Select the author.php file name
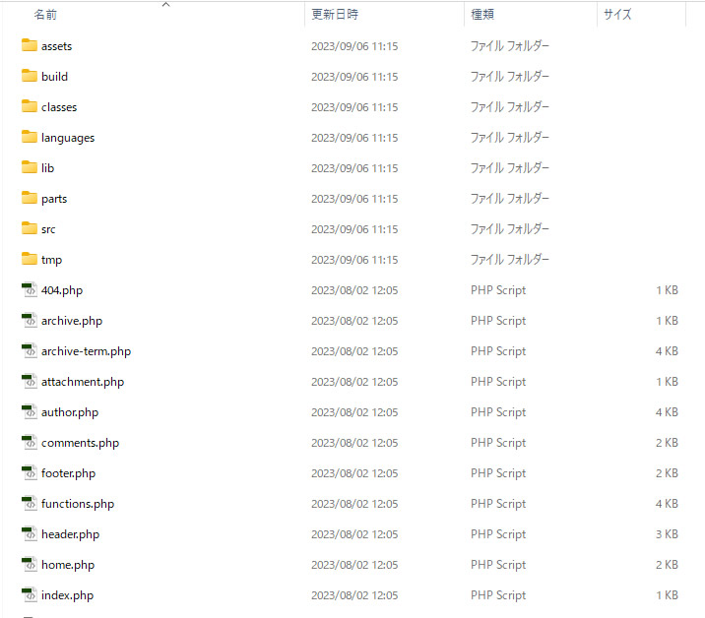Viewport: 705px width, 618px height. click(70, 412)
